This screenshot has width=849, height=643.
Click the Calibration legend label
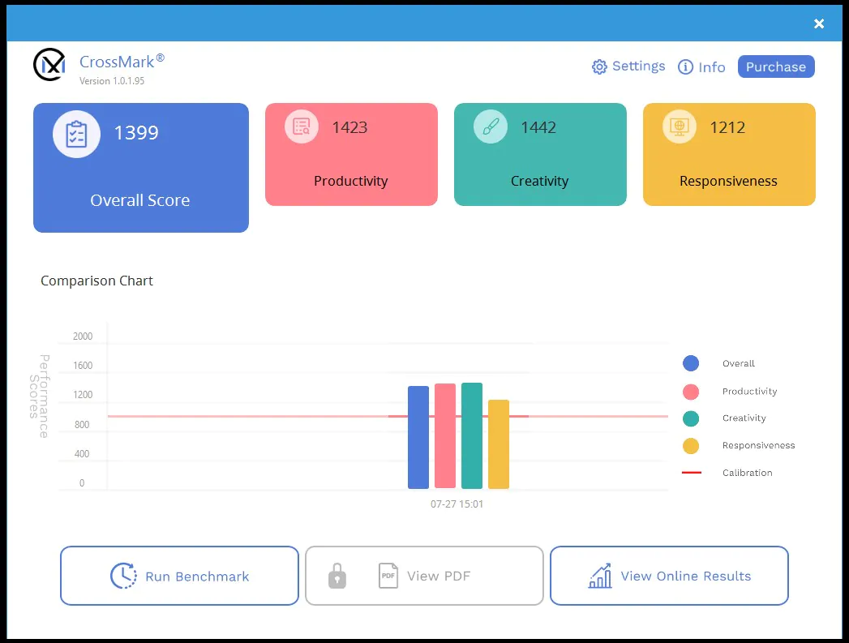tap(747, 473)
